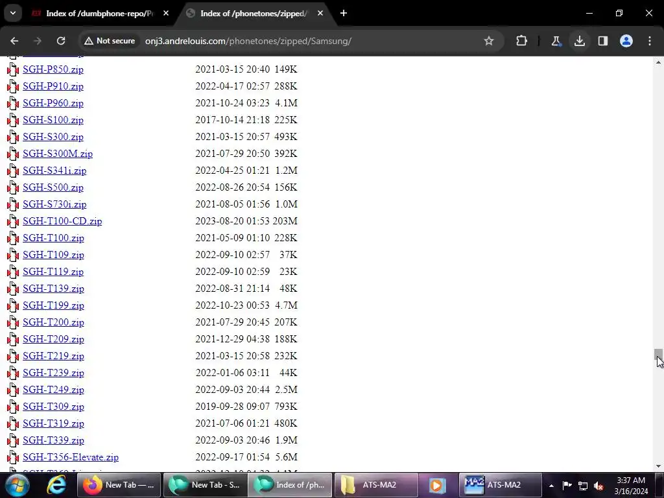Download SGH-S300M.zip
The width and height of the screenshot is (664, 498).
58,154
